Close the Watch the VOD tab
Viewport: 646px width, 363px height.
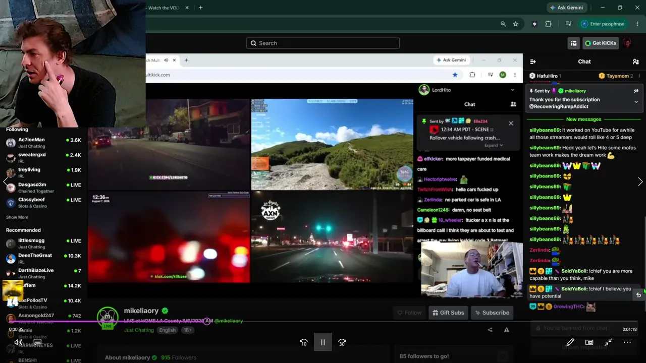(x=187, y=8)
